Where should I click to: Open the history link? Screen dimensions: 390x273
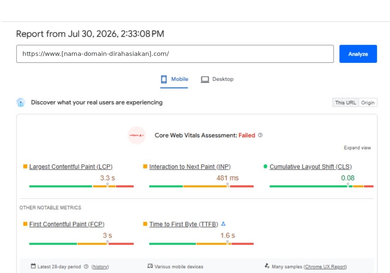point(100,267)
